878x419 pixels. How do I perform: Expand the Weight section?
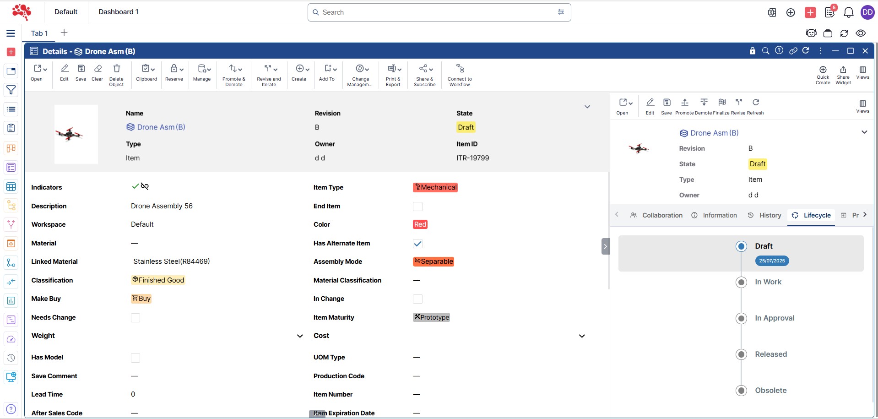coord(300,336)
